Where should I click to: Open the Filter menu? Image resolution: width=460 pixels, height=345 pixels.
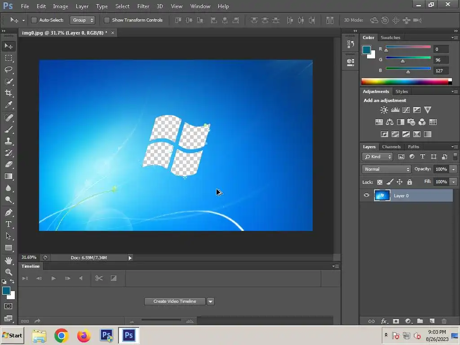click(x=143, y=6)
